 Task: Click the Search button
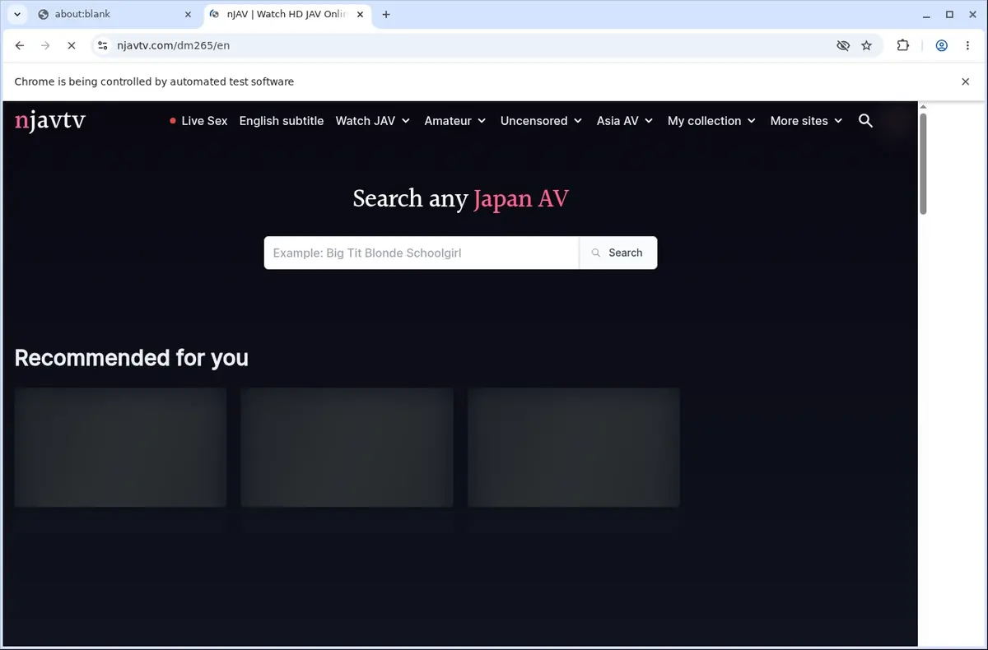(617, 253)
